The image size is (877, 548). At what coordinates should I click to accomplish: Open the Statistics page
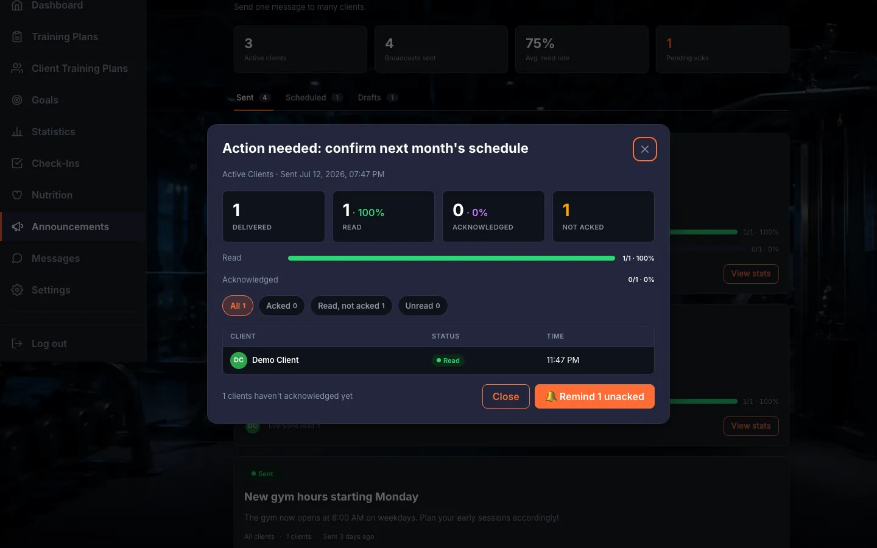coord(73,132)
